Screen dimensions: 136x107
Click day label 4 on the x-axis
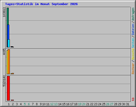21,104
